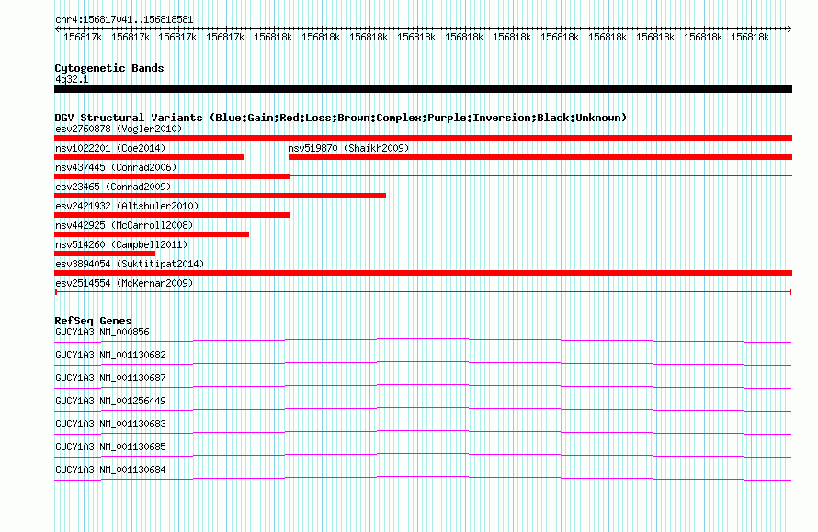Image resolution: width=818 pixels, height=532 pixels.
Task: Open transcript GUCY1A3|NM_001130683
Action: point(110,424)
